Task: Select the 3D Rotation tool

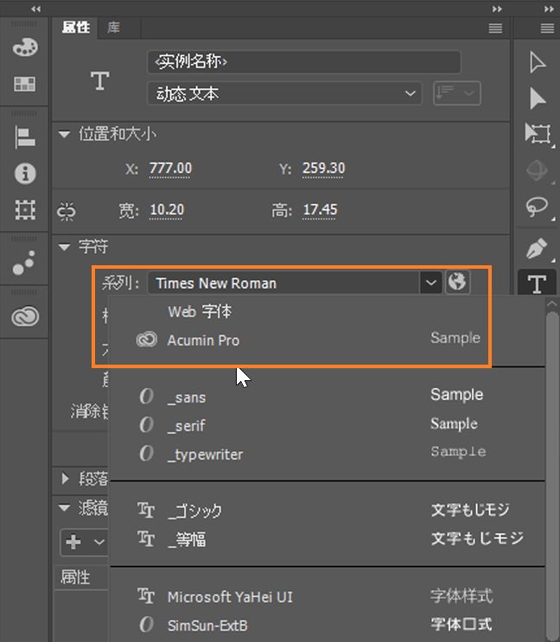Action: [x=537, y=170]
